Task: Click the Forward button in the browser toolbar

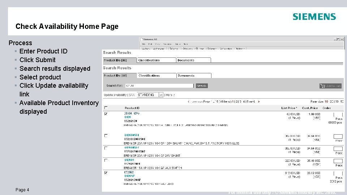Action: pos(159,49)
